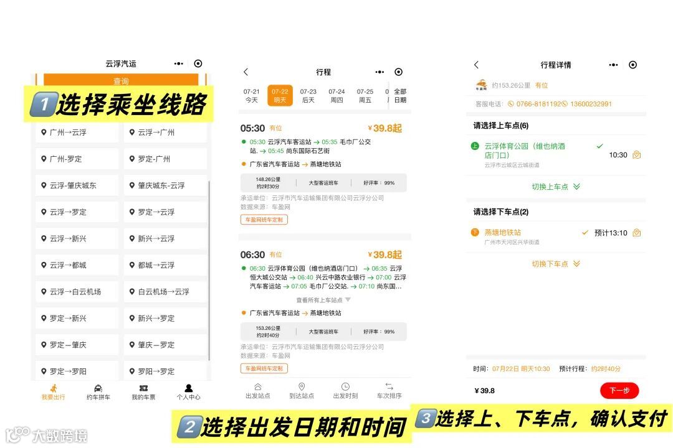The image size is (673, 448).
Task: Select route 白云机场→云浮
Action: pos(165,292)
